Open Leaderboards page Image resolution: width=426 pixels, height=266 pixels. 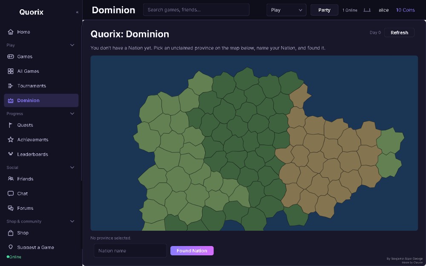pyautogui.click(x=41, y=154)
